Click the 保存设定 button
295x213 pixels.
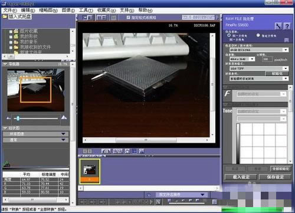tap(275, 177)
